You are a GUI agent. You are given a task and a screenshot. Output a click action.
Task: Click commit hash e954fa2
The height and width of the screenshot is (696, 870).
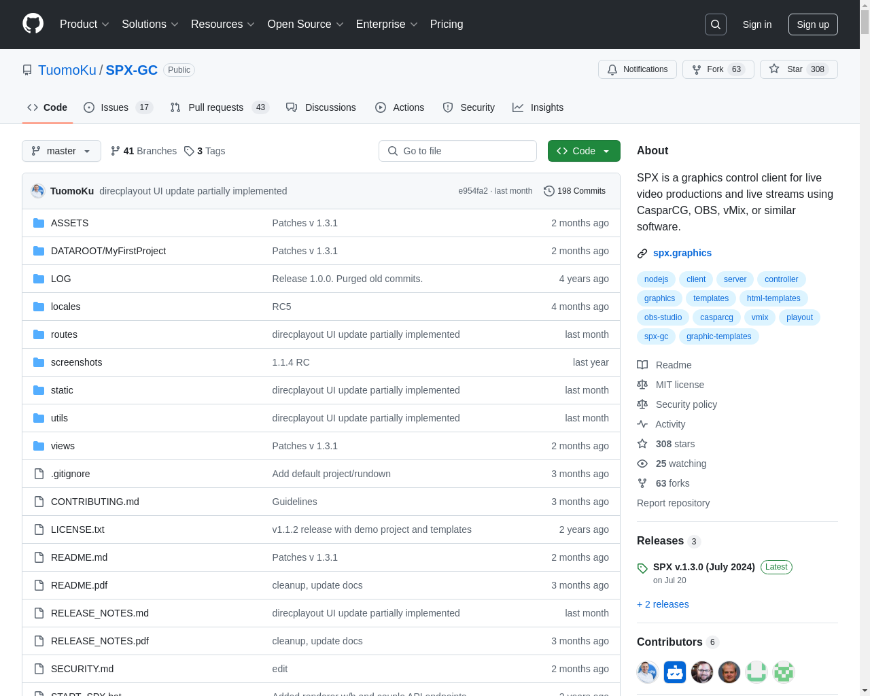coord(473,191)
